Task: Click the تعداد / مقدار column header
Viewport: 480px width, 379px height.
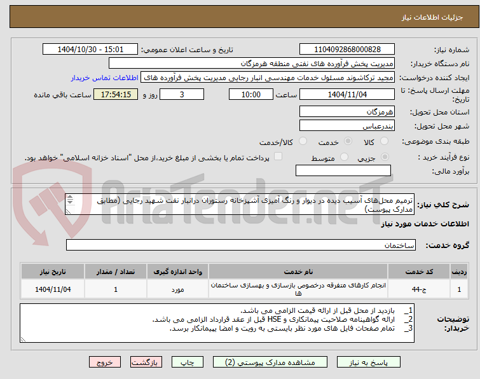Action: 116,272
